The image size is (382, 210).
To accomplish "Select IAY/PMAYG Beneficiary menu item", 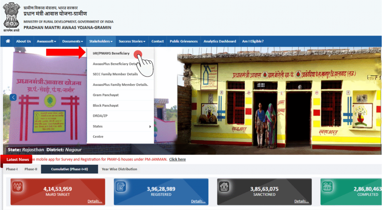I will coord(111,53).
